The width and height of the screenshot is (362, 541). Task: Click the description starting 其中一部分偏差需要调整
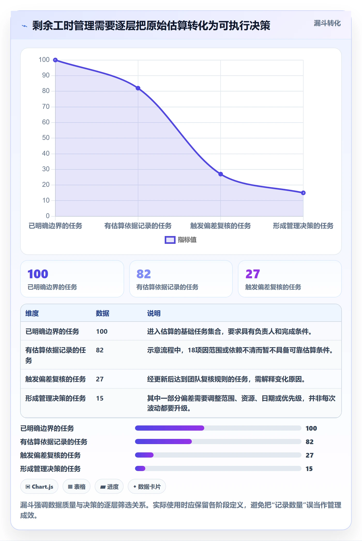[241, 403]
